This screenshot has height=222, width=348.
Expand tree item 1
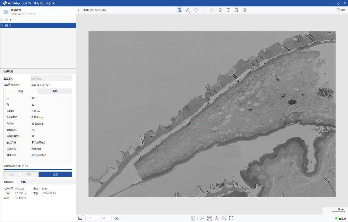point(2,20)
